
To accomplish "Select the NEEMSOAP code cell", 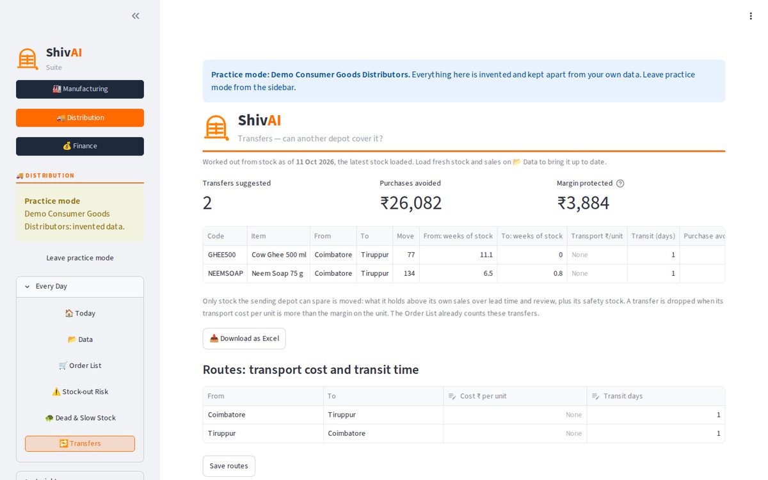I will tap(225, 273).
